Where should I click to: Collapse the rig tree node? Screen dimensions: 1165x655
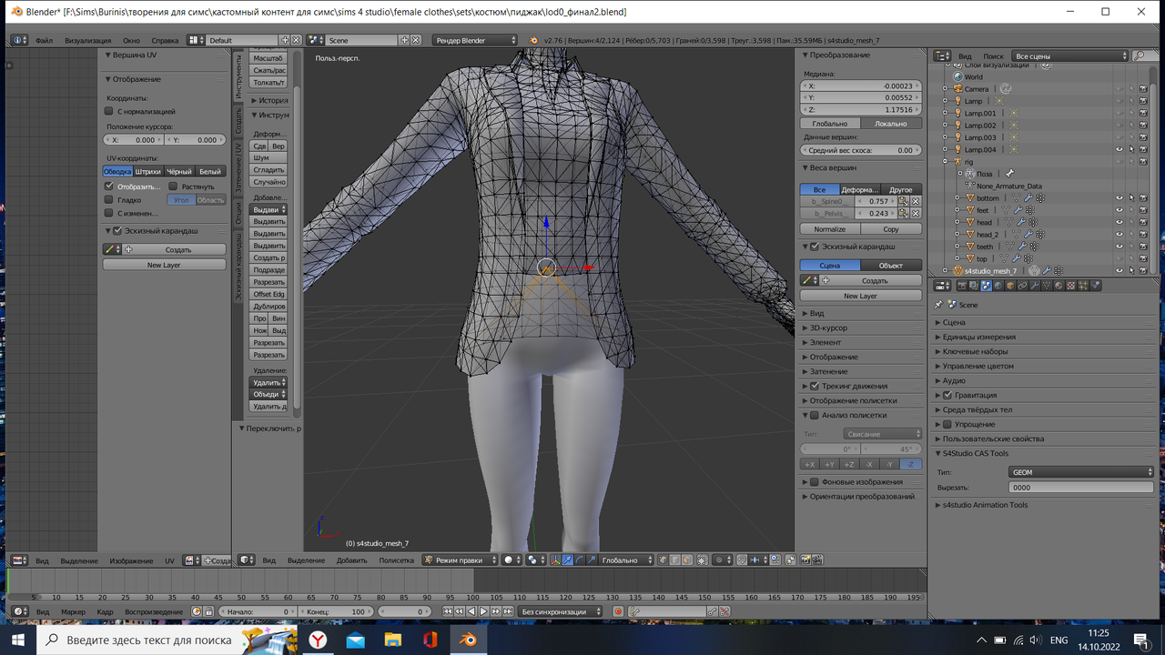[x=946, y=162]
